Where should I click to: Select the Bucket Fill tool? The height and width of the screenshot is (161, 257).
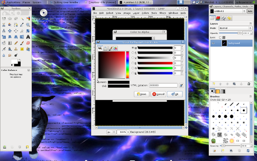pos(4,43)
